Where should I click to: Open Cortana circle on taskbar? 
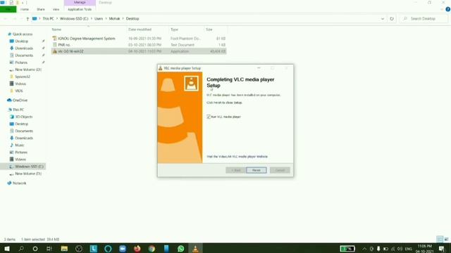(35, 248)
